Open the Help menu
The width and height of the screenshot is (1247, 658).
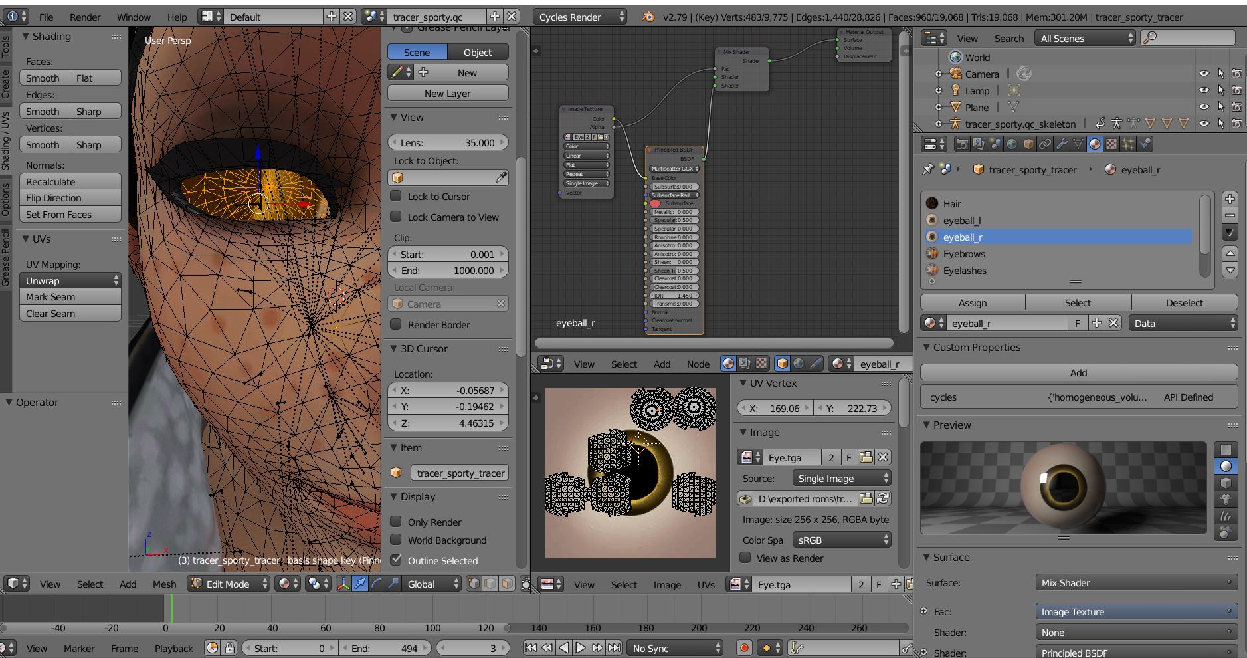point(177,17)
